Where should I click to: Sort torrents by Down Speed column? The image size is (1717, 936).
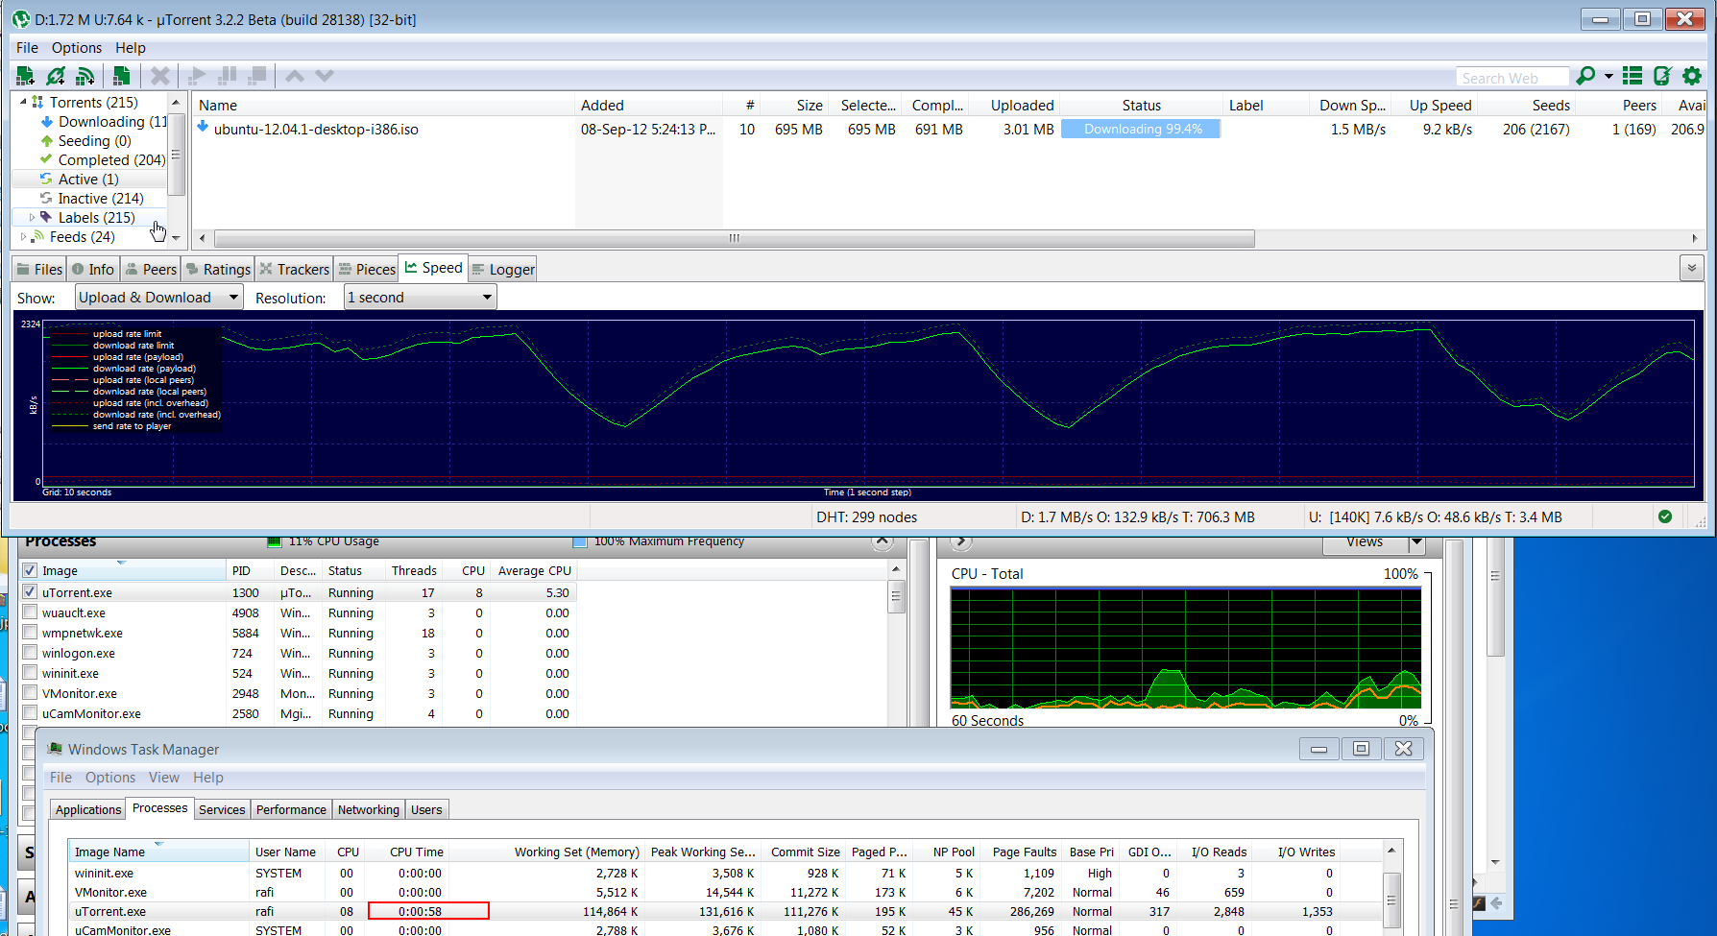1352,106
